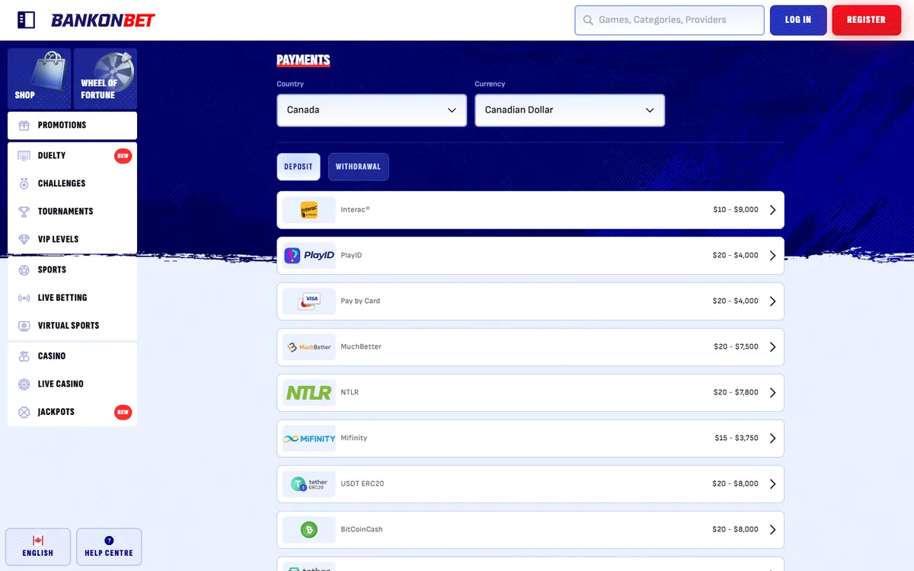This screenshot has height=571, width=914.
Task: Open the Country dropdown showing Canada
Action: (x=372, y=110)
